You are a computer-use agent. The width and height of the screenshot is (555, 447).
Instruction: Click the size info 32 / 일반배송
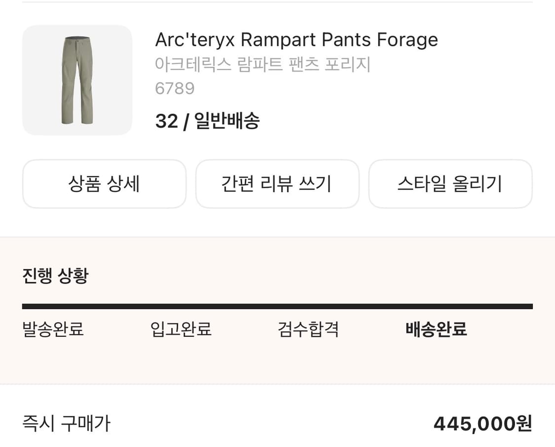pyautogui.click(x=208, y=121)
